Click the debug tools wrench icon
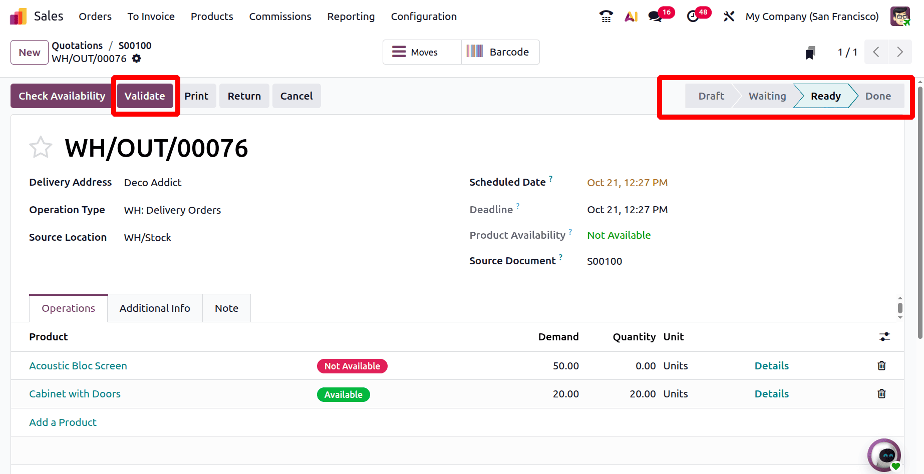Viewport: 924px width, 474px height. pyautogui.click(x=729, y=17)
